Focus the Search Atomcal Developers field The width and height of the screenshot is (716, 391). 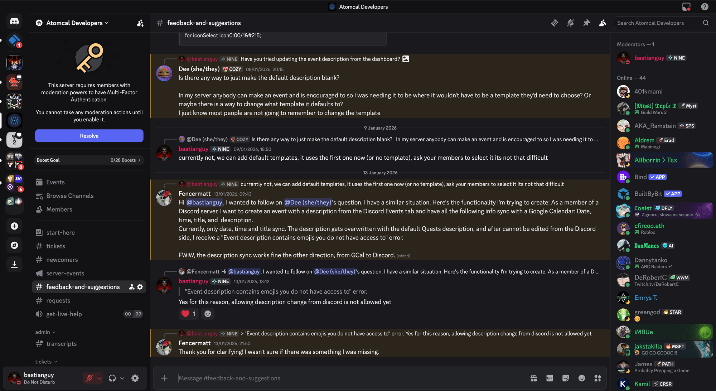[659, 23]
